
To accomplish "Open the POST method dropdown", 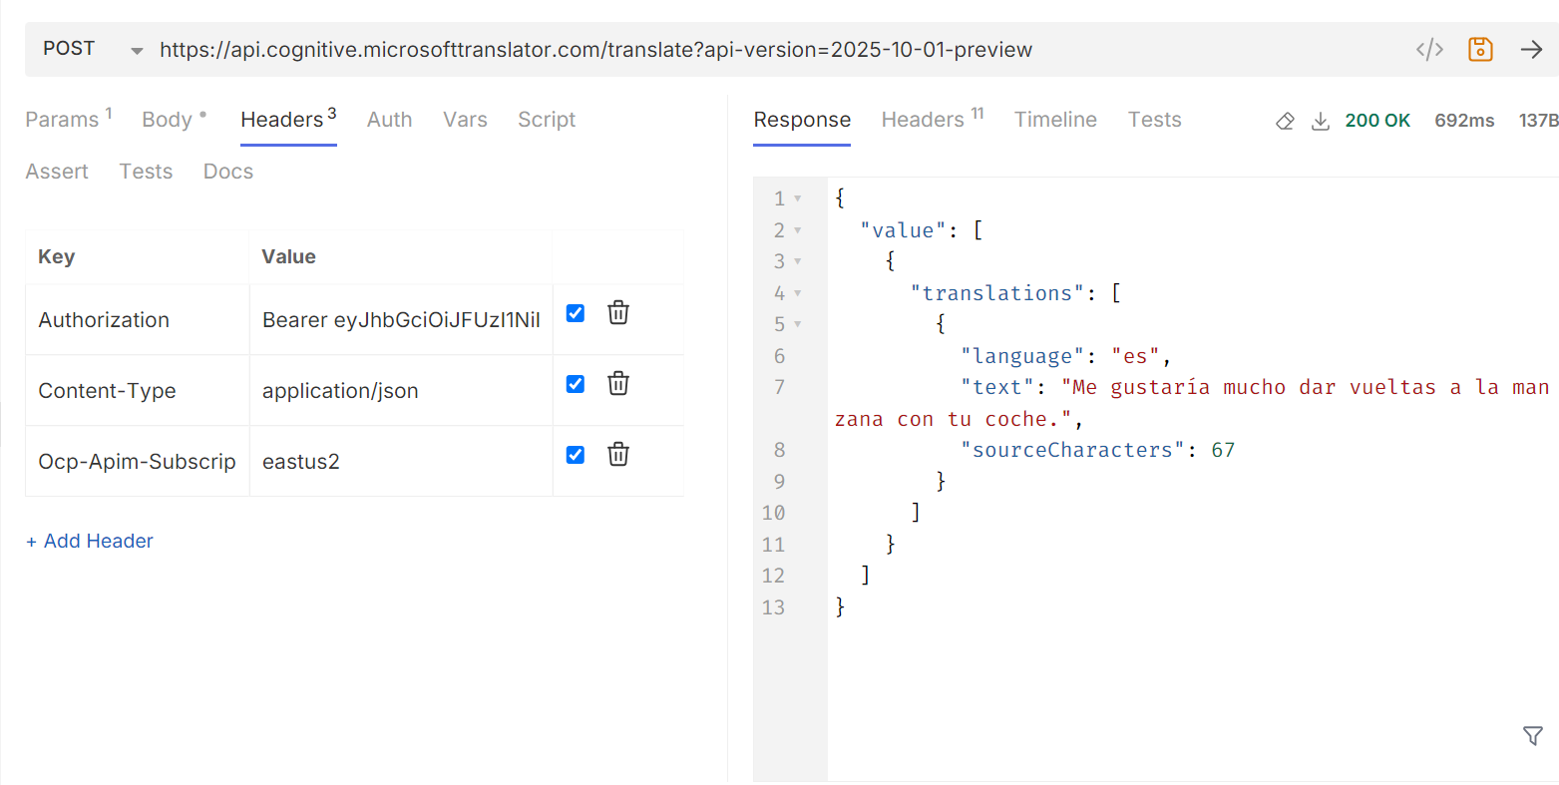I will pyautogui.click(x=94, y=49).
